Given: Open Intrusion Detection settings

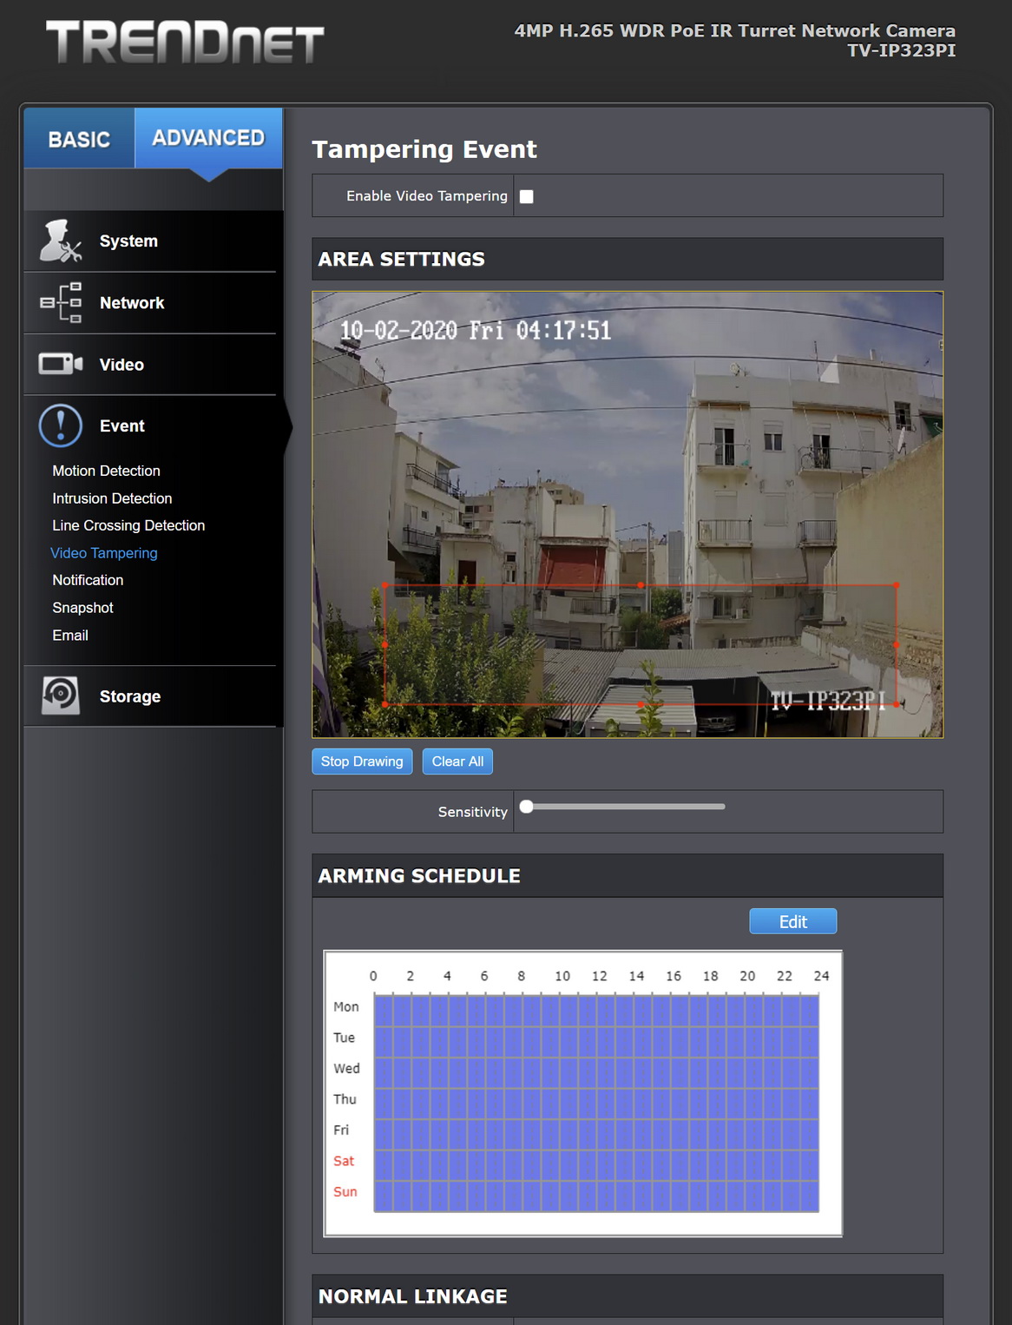Looking at the screenshot, I should [x=112, y=498].
